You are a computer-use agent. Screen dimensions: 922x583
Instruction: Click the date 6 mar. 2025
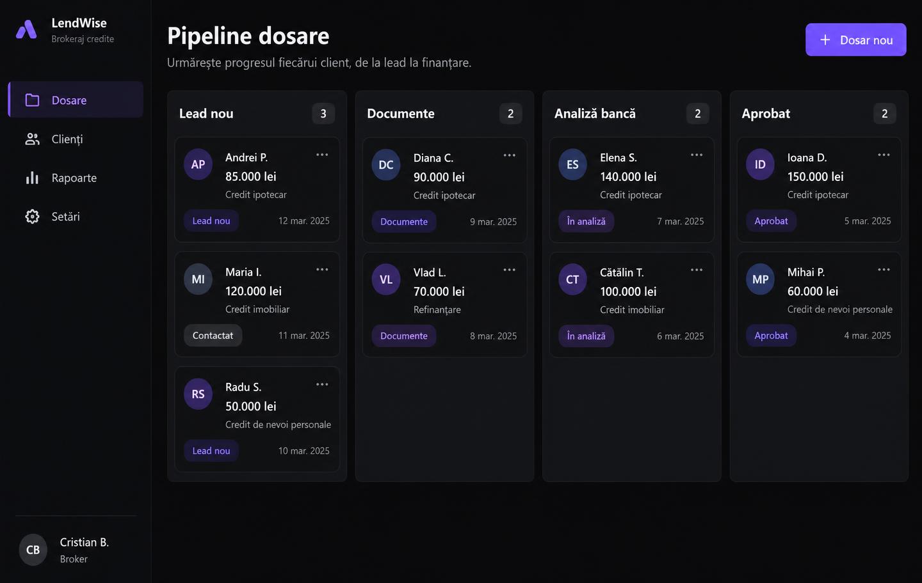point(681,336)
